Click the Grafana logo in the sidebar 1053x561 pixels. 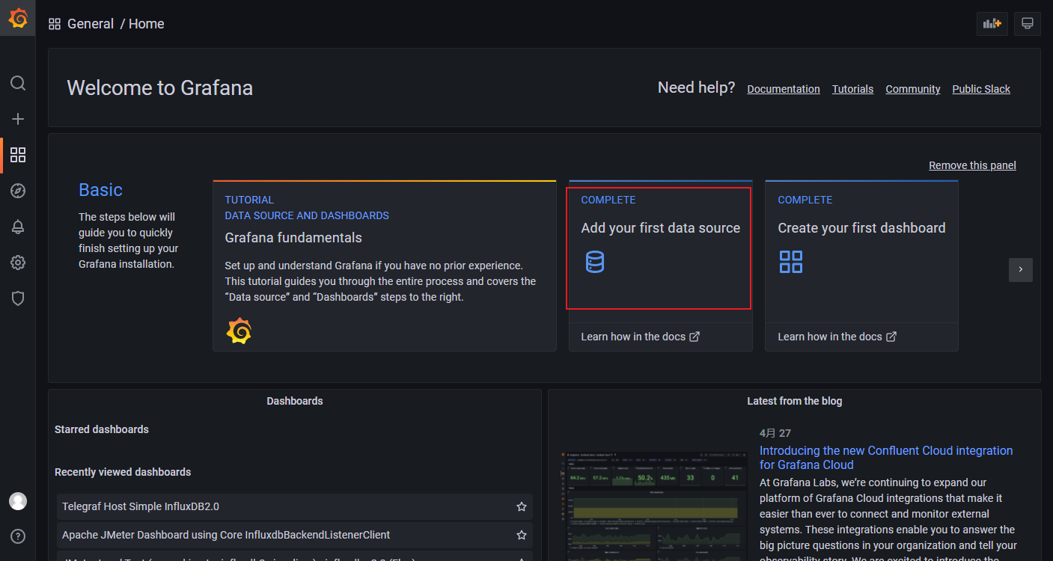[18, 19]
